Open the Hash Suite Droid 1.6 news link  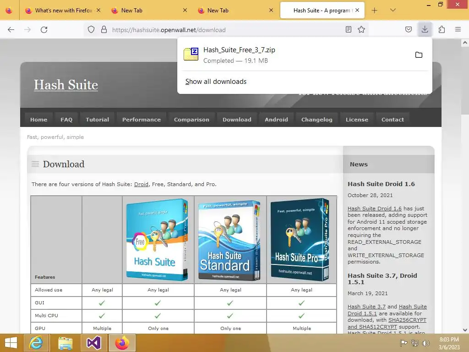click(375, 209)
